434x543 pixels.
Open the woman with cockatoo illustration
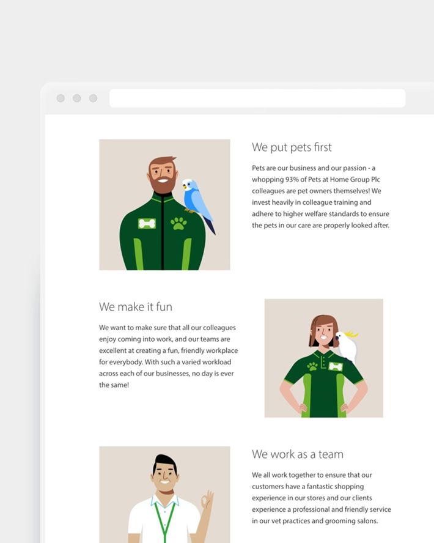(x=323, y=358)
